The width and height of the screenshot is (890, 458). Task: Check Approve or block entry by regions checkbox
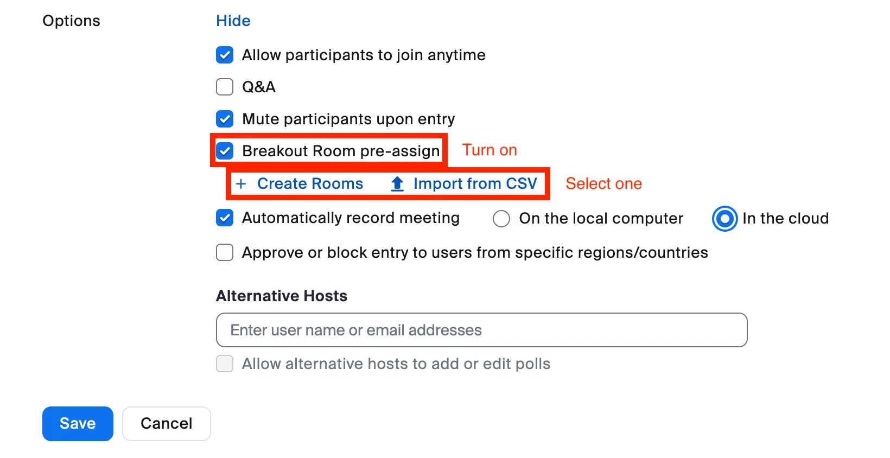[225, 252]
